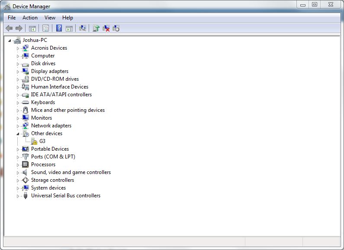Screen dimensions: 344x250
Task: Click the IDE ATA/ATAPI controllers icon
Action: pyautogui.click(x=26, y=95)
